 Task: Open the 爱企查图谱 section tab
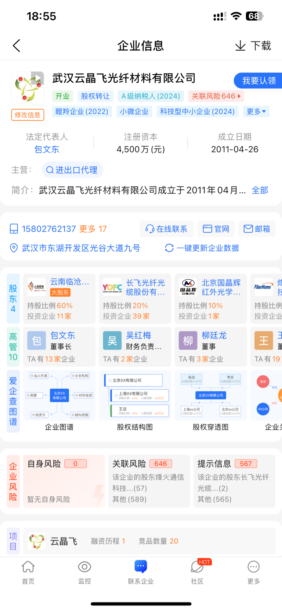pos(13,401)
